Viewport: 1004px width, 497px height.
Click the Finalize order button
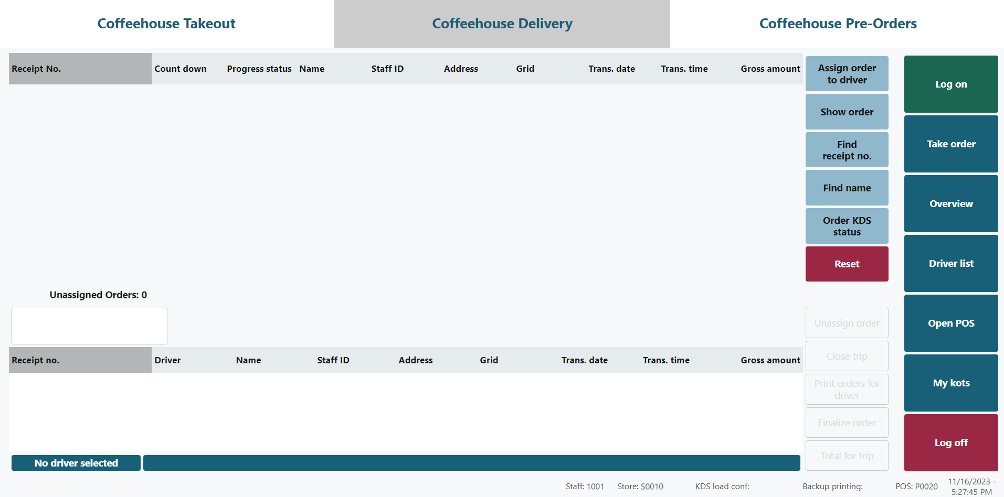tap(847, 423)
